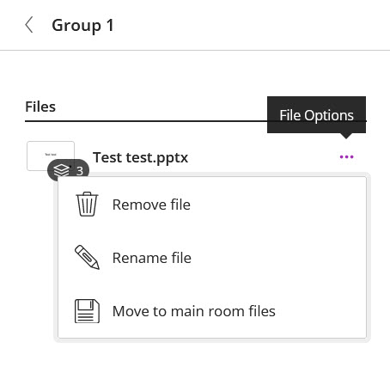This screenshot has width=390, height=379.
Task: Click the File Options tooltip label
Action: (x=316, y=115)
